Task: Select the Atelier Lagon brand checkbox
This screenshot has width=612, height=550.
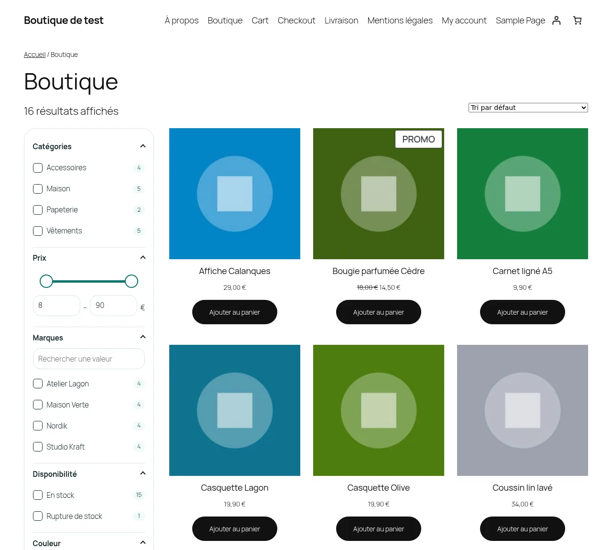Action: point(38,384)
